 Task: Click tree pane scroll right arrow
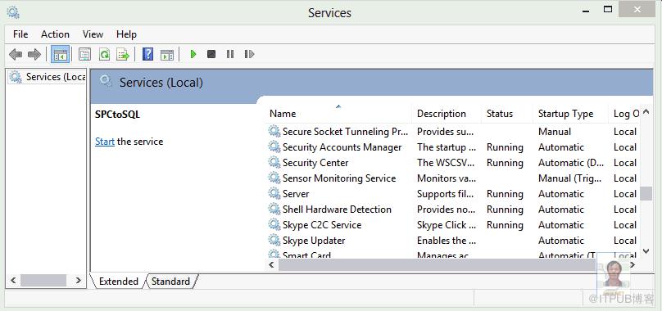point(78,280)
